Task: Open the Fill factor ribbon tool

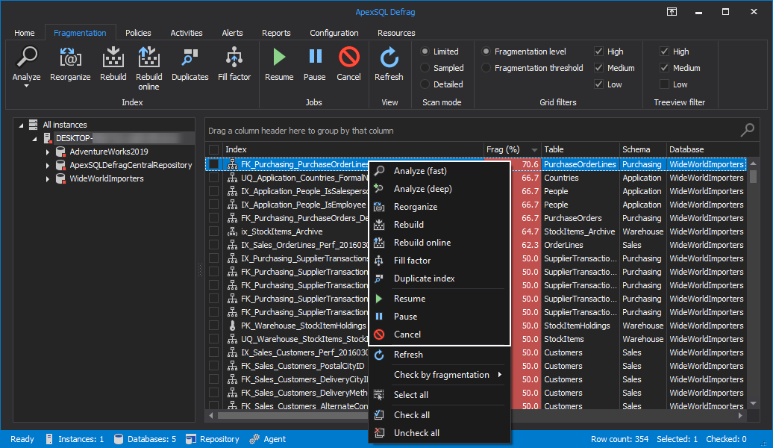Action: (x=234, y=57)
